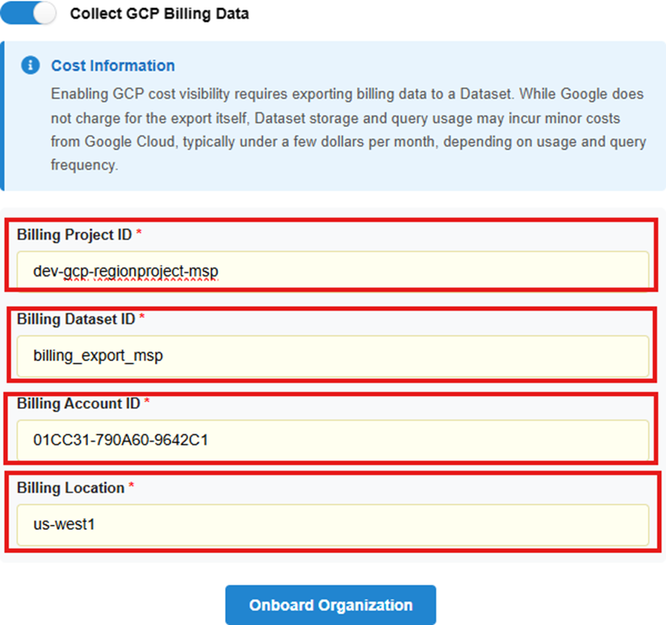The image size is (666, 625).
Task: Click the red asterisk next to Billing Account ID
Action: [148, 404]
